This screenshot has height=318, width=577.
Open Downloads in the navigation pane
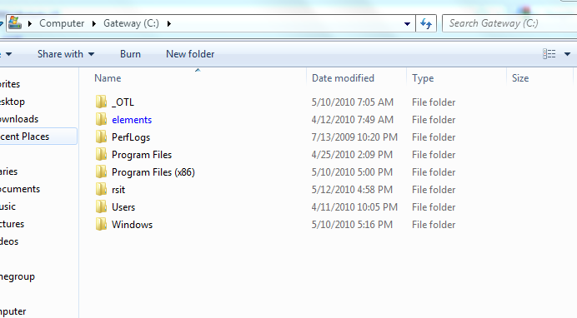(19, 119)
